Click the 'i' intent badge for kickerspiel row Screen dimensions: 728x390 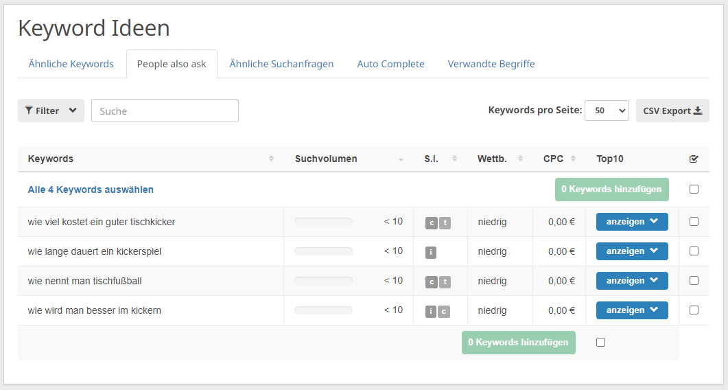point(431,252)
